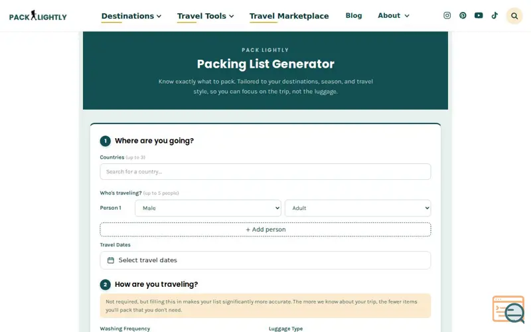Viewport: 531px width, 332px height.
Task: Click the Add person button
Action: (x=265, y=229)
